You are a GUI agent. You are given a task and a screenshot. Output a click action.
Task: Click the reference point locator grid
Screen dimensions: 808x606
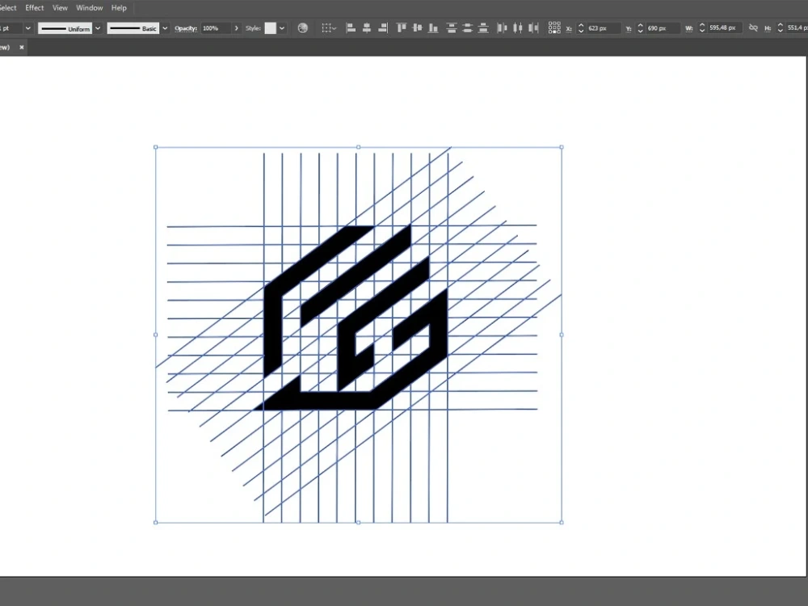pyautogui.click(x=554, y=27)
